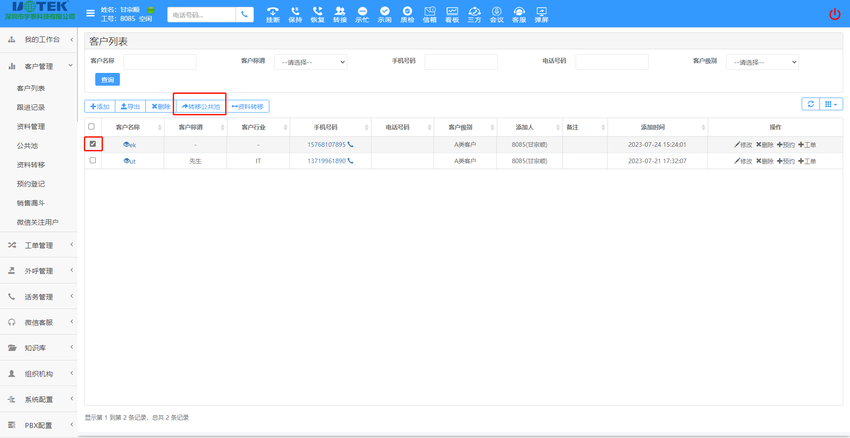The height and width of the screenshot is (438, 850).
Task: Expand the 工单管理 sidebar menu
Action: (39, 245)
